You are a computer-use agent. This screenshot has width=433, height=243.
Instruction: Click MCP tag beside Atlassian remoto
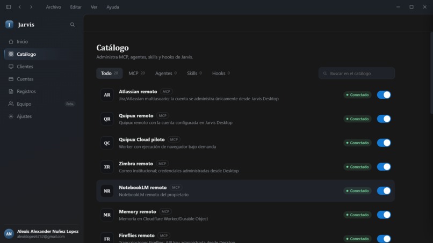pyautogui.click(x=166, y=92)
